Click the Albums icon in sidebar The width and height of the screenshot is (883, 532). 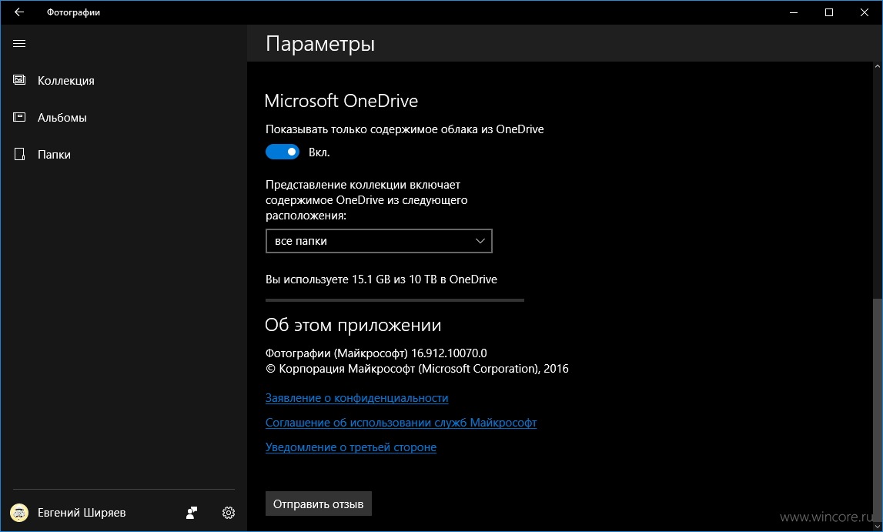[19, 117]
